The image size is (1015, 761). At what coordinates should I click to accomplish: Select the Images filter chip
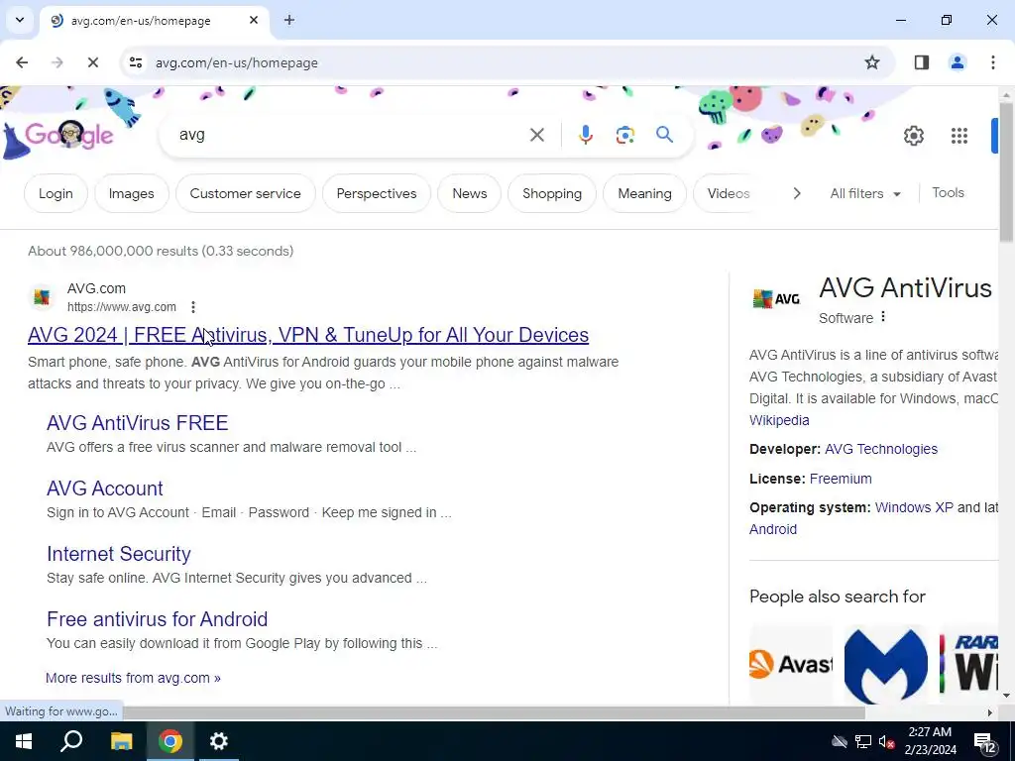coord(132,193)
